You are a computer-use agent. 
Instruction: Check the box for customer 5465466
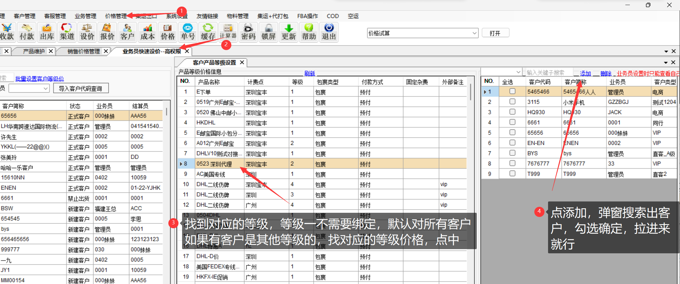pyautogui.click(x=512, y=91)
